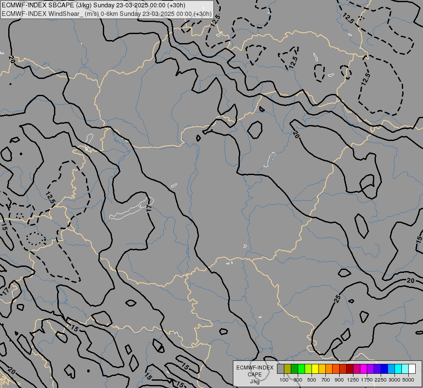This screenshot has width=423, height=388.
Task: Click the J/kg unit label
Action: [x=254, y=382]
